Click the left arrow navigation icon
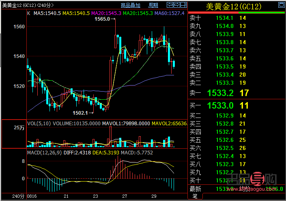This screenshot has width=286, height=201. [170, 5]
